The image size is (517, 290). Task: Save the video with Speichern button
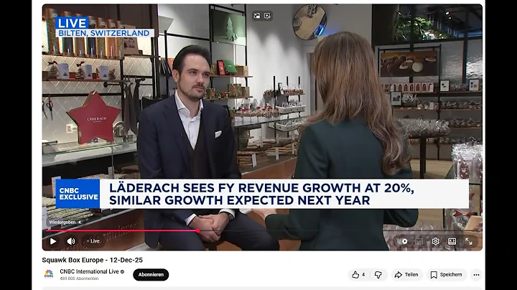click(447, 274)
